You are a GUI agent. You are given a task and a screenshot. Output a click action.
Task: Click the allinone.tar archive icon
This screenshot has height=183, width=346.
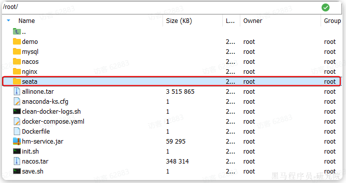pos(17,91)
